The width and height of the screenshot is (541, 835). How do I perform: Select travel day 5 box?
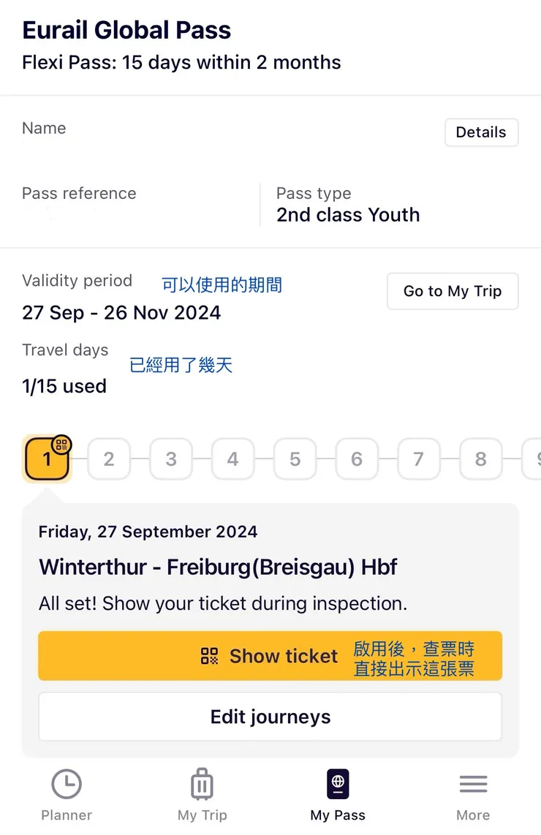(x=295, y=459)
